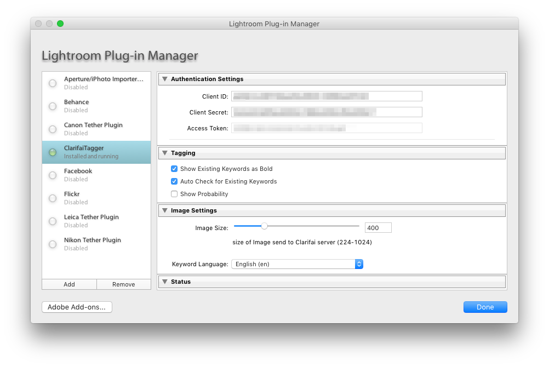Image resolution: width=549 pixels, height=367 pixels.
Task: Select the ClarifaiTagger plug-in row
Action: [96, 152]
